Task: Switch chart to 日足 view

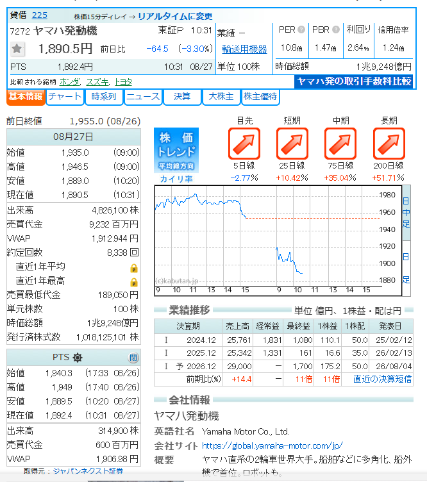Action: pos(406,269)
